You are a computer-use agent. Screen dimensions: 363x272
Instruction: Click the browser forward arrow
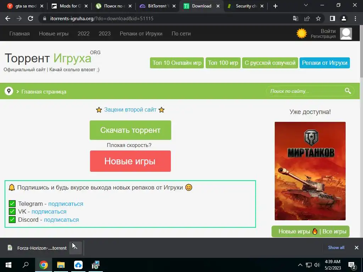pyautogui.click(x=19, y=18)
